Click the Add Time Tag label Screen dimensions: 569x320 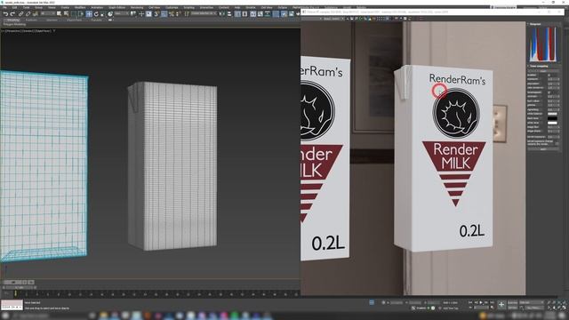pyautogui.click(x=451, y=308)
